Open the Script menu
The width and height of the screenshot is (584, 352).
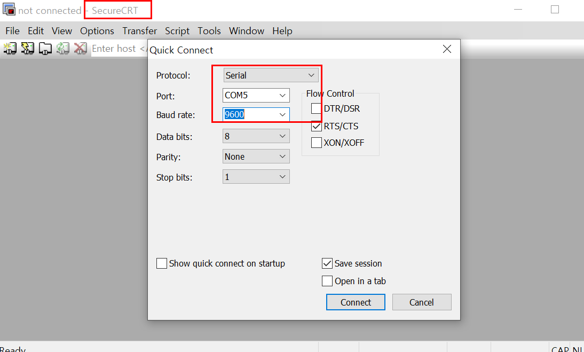[177, 31]
